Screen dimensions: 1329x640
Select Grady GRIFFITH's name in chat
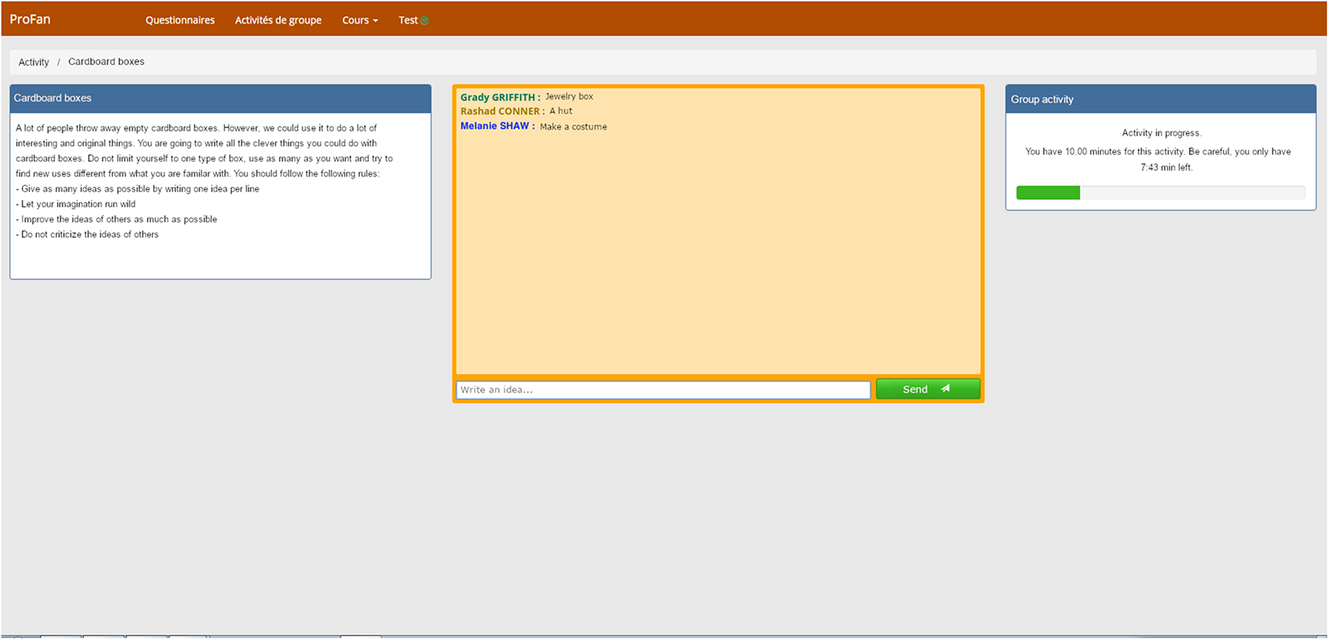[498, 97]
